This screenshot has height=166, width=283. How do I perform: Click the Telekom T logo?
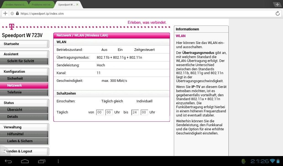(x=12, y=27)
